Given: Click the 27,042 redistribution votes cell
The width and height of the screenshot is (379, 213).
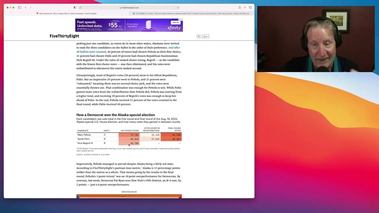Looking at the screenshot, I should tap(150, 139).
